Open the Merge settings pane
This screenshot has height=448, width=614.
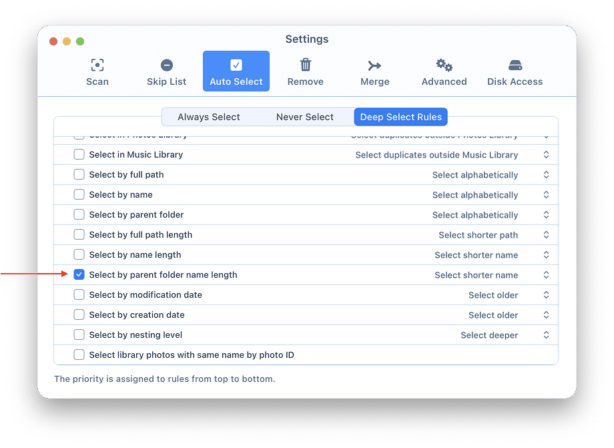(x=374, y=71)
